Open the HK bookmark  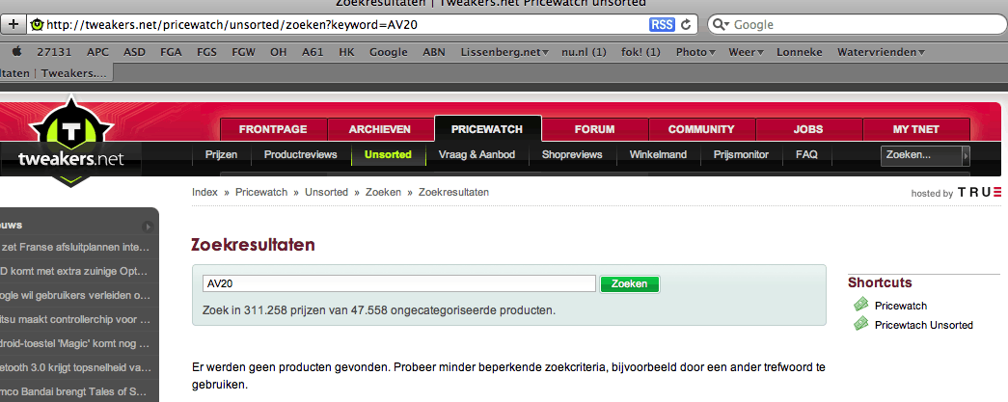pyautogui.click(x=346, y=52)
